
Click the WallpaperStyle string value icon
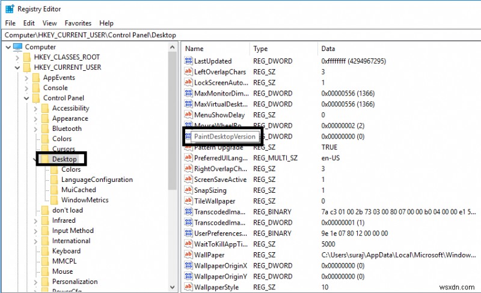188,286
